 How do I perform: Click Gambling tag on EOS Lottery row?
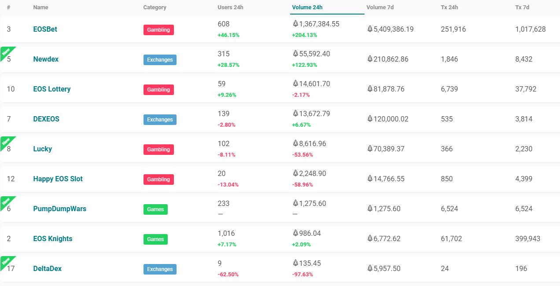(x=158, y=90)
